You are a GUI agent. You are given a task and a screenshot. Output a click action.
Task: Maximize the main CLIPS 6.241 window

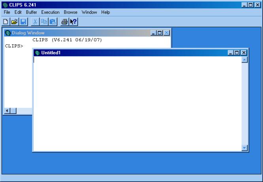251,5
